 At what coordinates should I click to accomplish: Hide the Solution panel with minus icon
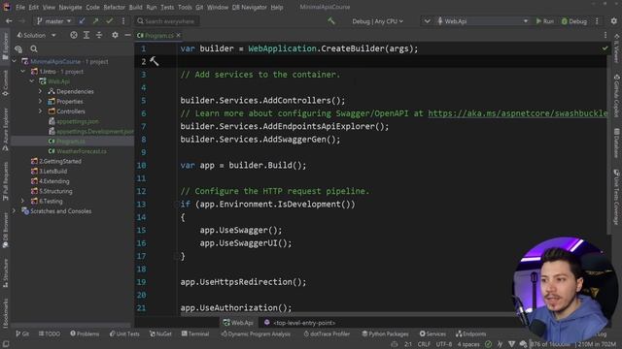[x=127, y=35]
